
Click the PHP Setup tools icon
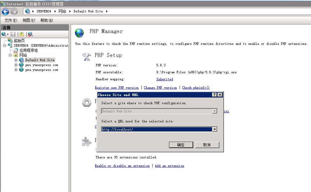87,57
